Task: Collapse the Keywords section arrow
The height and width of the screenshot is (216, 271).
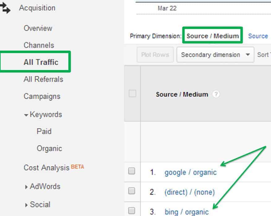Action: [26, 115]
